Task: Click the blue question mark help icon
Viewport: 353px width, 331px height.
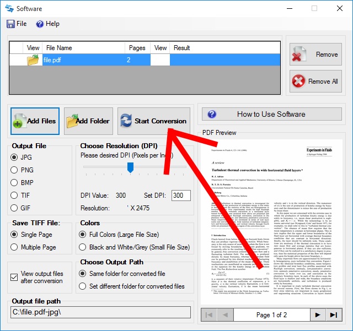Action: click(x=212, y=114)
